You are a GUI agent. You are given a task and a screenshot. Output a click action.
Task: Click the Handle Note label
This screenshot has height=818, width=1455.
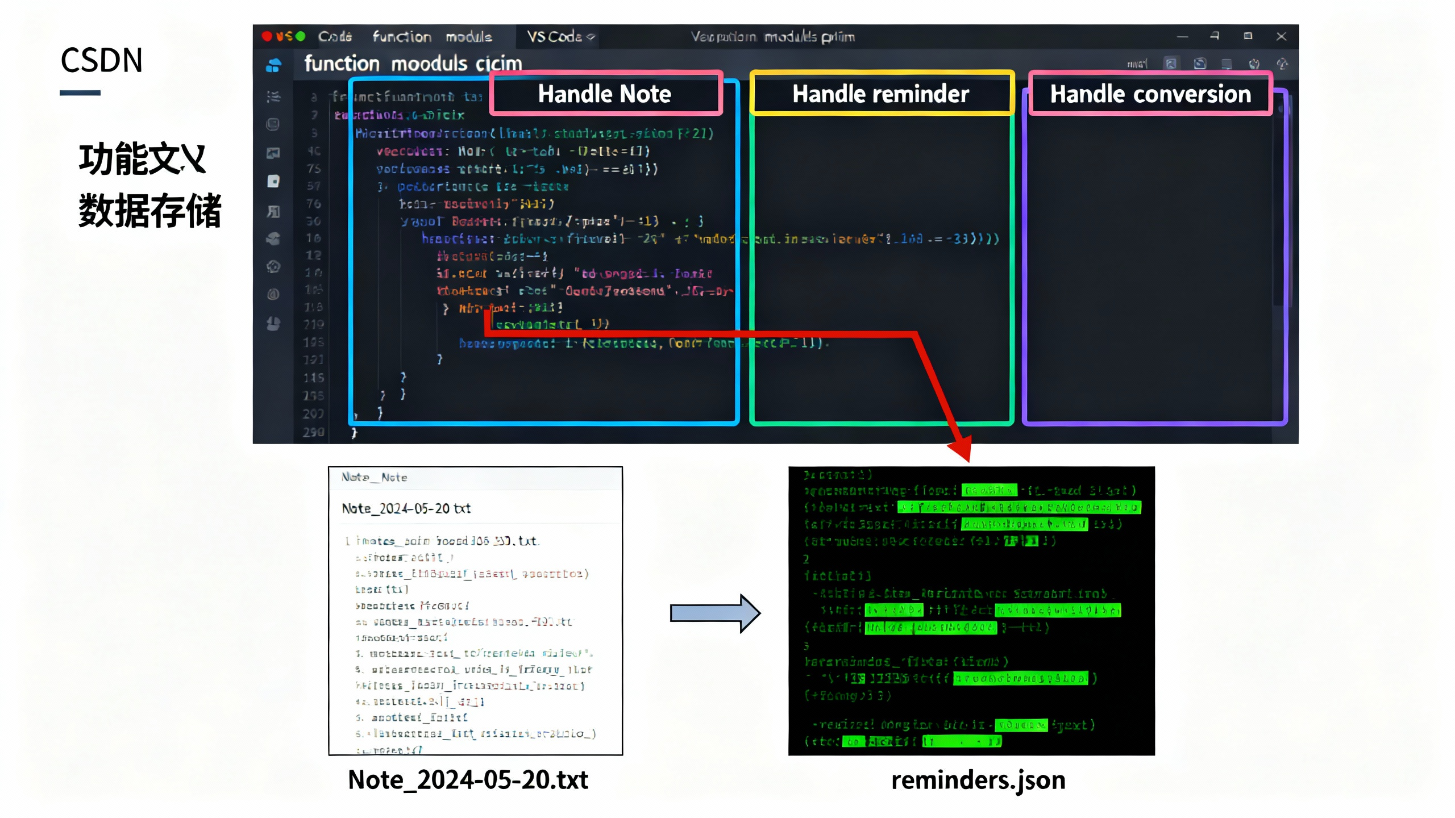(x=605, y=94)
